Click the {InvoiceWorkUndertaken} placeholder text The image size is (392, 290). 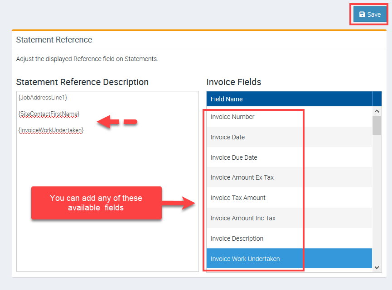pyautogui.click(x=51, y=130)
